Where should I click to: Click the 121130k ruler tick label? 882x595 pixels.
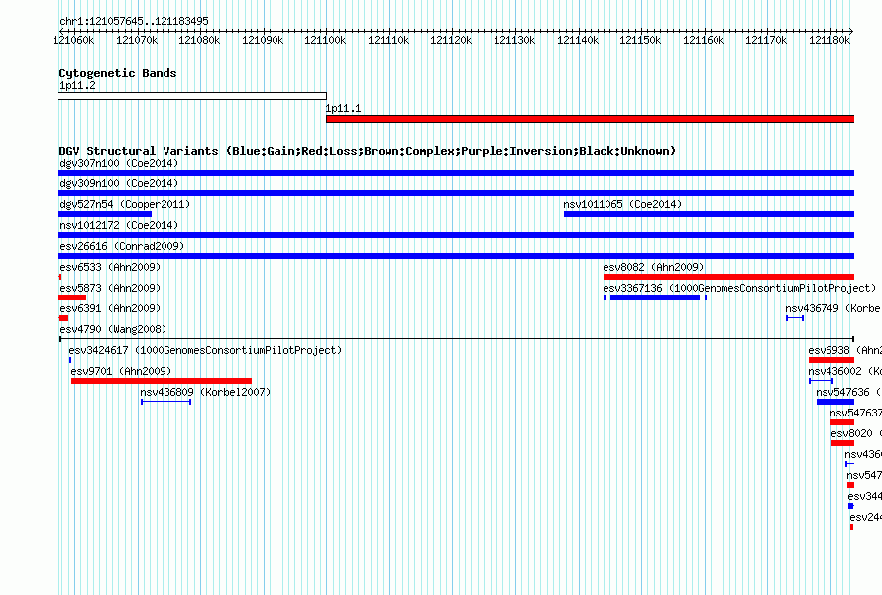click(x=514, y=40)
